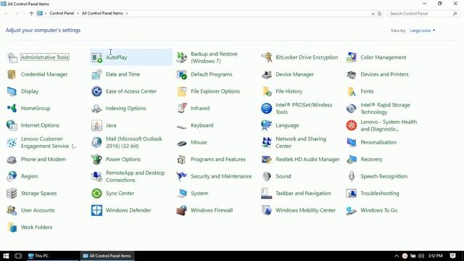Open the Personalization link
This screenshot has height=261, width=464.
(x=378, y=142)
